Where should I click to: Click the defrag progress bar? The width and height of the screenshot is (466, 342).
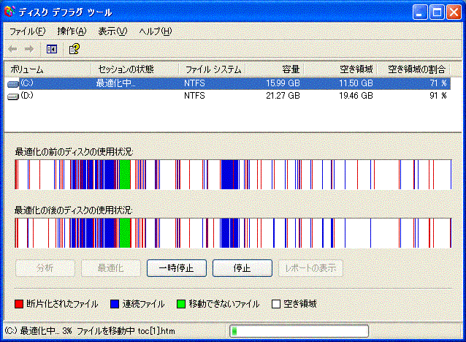(x=299, y=331)
